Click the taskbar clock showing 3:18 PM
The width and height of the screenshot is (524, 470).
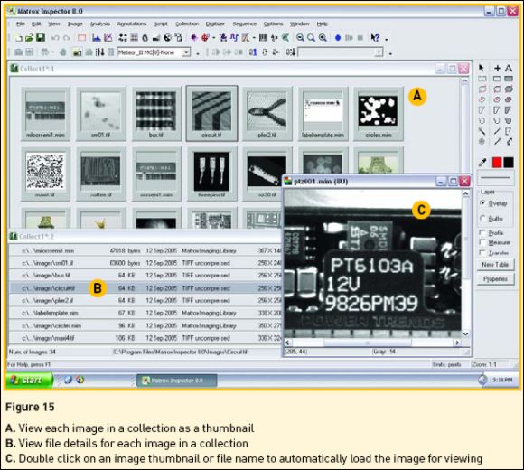click(x=502, y=381)
